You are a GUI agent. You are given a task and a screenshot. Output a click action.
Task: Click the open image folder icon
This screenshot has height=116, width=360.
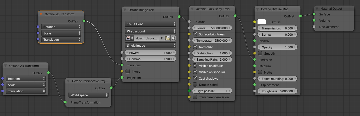click(x=167, y=38)
